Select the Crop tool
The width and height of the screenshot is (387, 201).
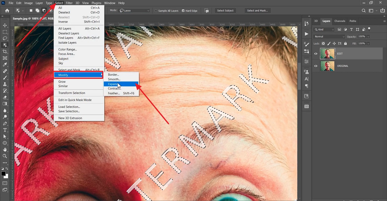coord(5,52)
